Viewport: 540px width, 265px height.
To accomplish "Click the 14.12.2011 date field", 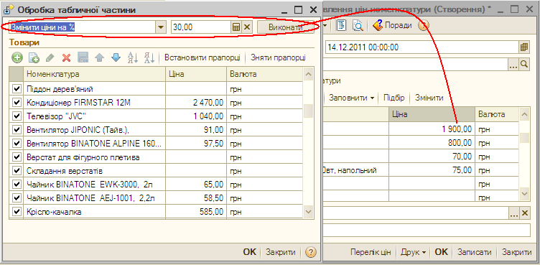I will click(x=422, y=47).
